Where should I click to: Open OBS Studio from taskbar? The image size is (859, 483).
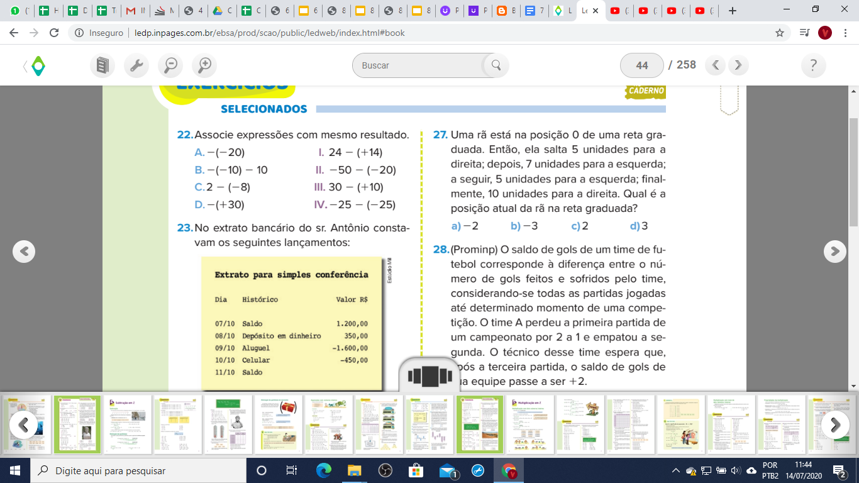[385, 470]
